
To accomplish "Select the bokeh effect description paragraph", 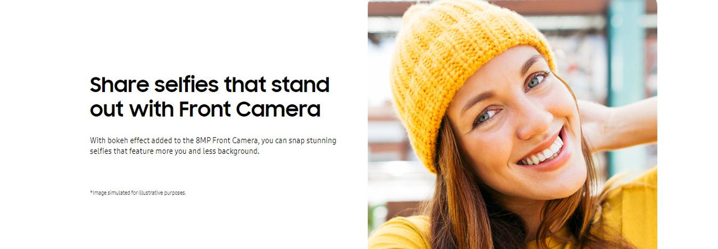I will 213,146.
